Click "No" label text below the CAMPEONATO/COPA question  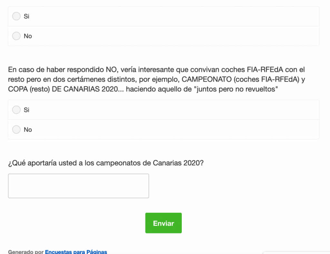[x=28, y=130]
